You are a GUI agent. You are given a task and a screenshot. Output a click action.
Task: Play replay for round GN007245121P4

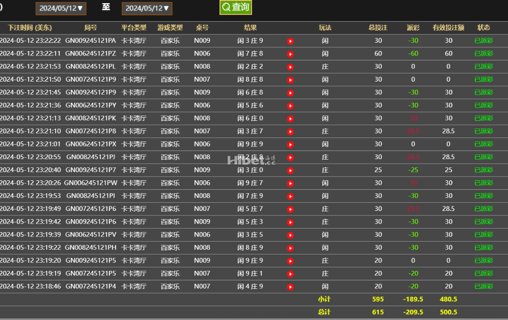pos(290,287)
